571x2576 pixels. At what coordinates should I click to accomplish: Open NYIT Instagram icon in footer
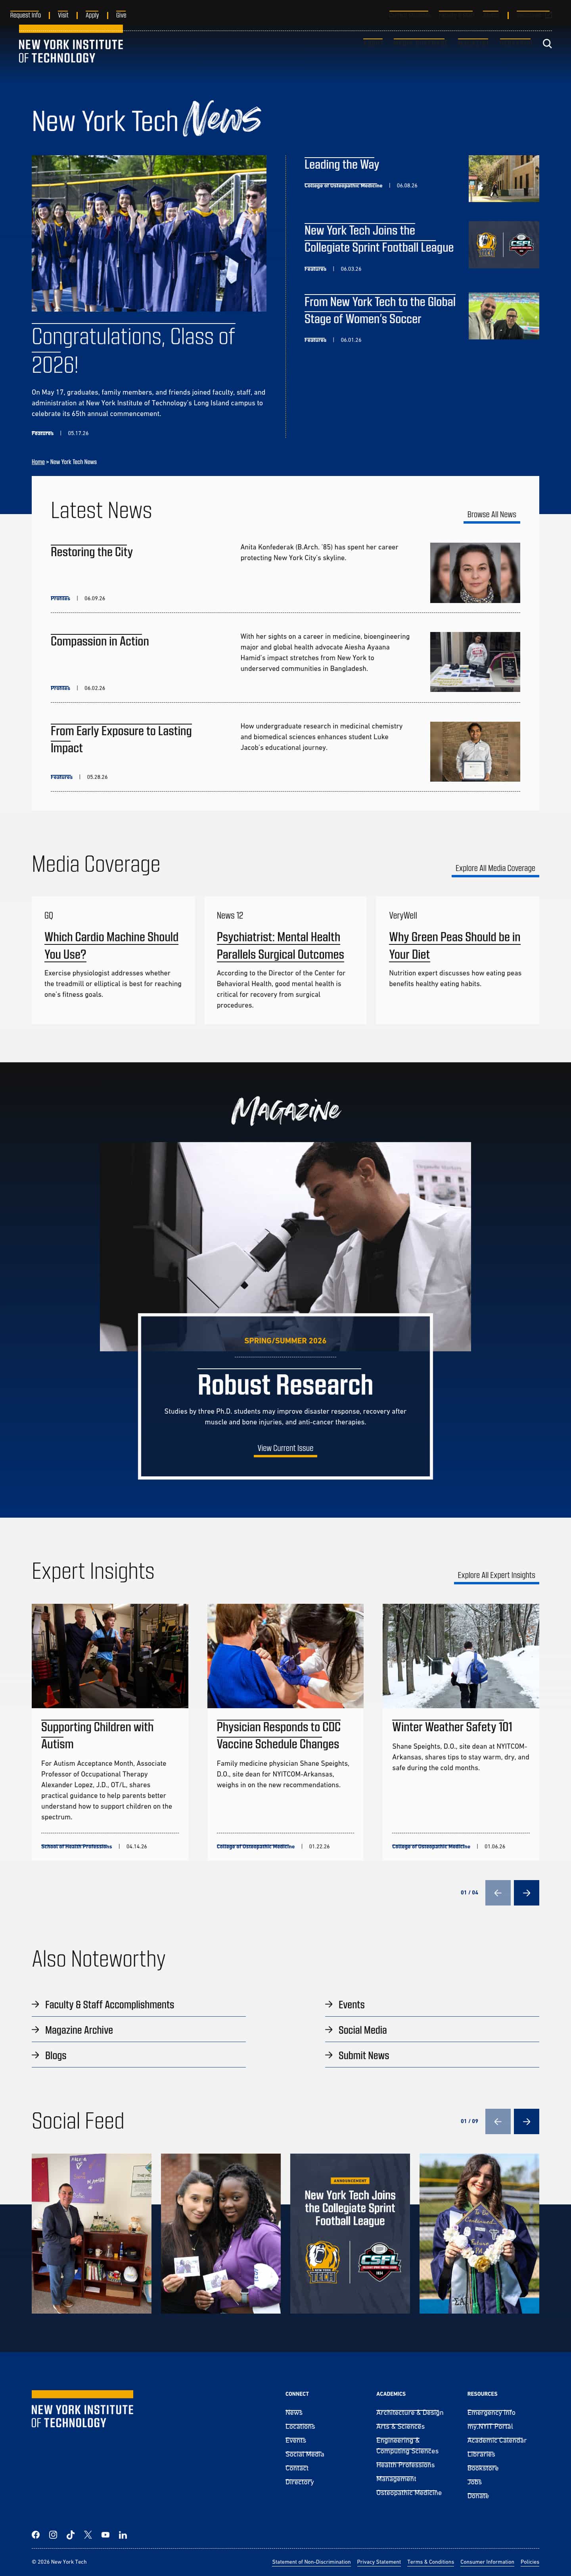click(x=53, y=2535)
